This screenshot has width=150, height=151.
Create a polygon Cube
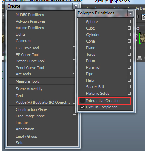point(91,28)
